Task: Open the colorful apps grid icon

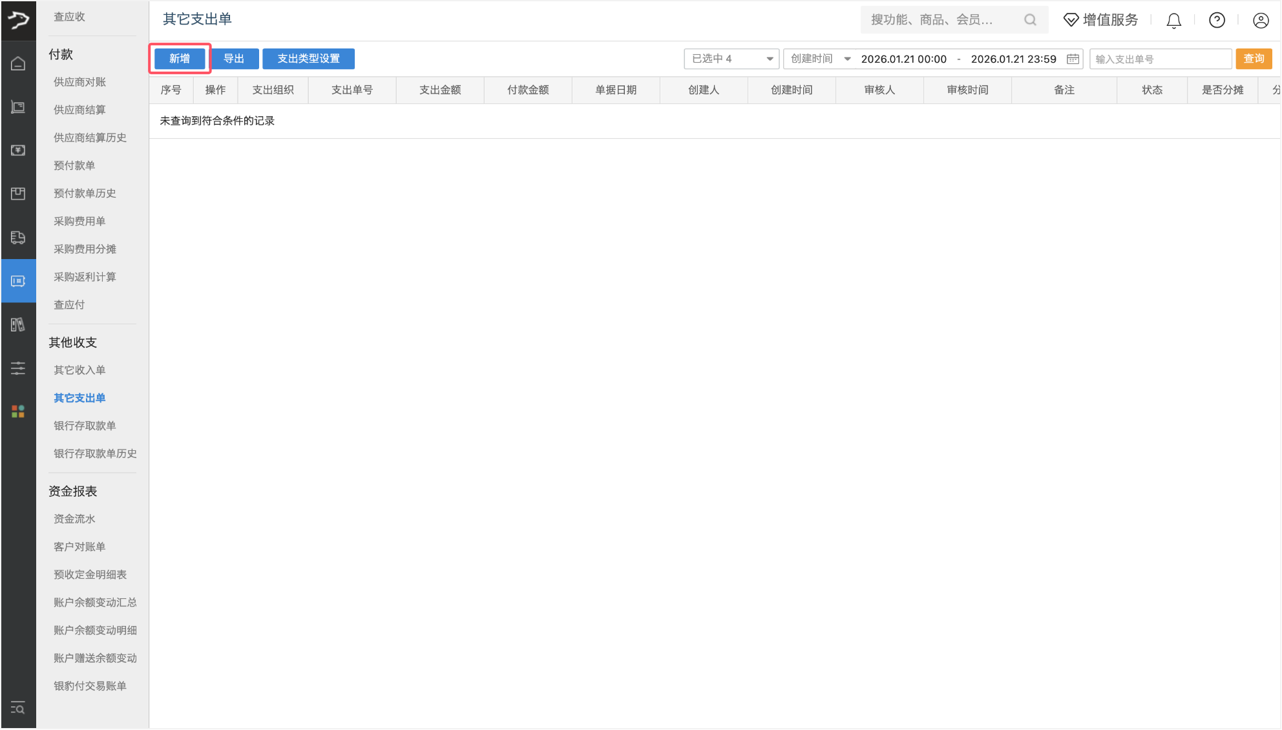Action: tap(18, 411)
